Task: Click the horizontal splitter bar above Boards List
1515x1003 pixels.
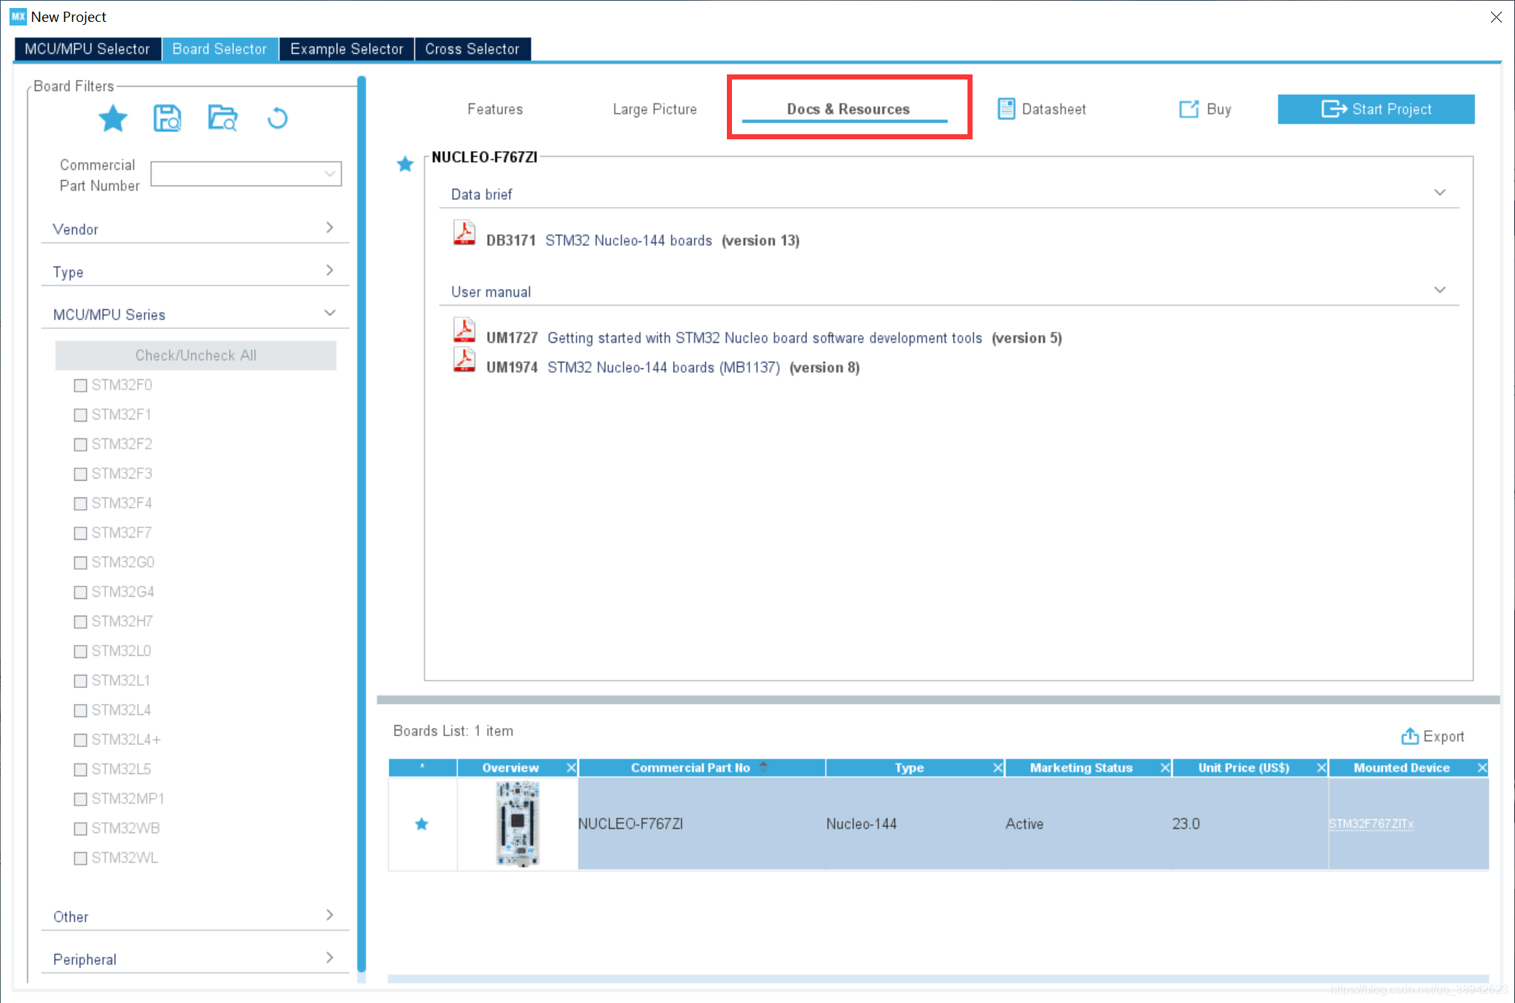Action: (x=938, y=700)
